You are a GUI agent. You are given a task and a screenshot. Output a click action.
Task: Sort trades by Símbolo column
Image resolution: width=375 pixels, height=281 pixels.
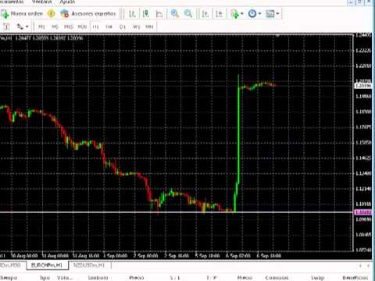point(98,278)
